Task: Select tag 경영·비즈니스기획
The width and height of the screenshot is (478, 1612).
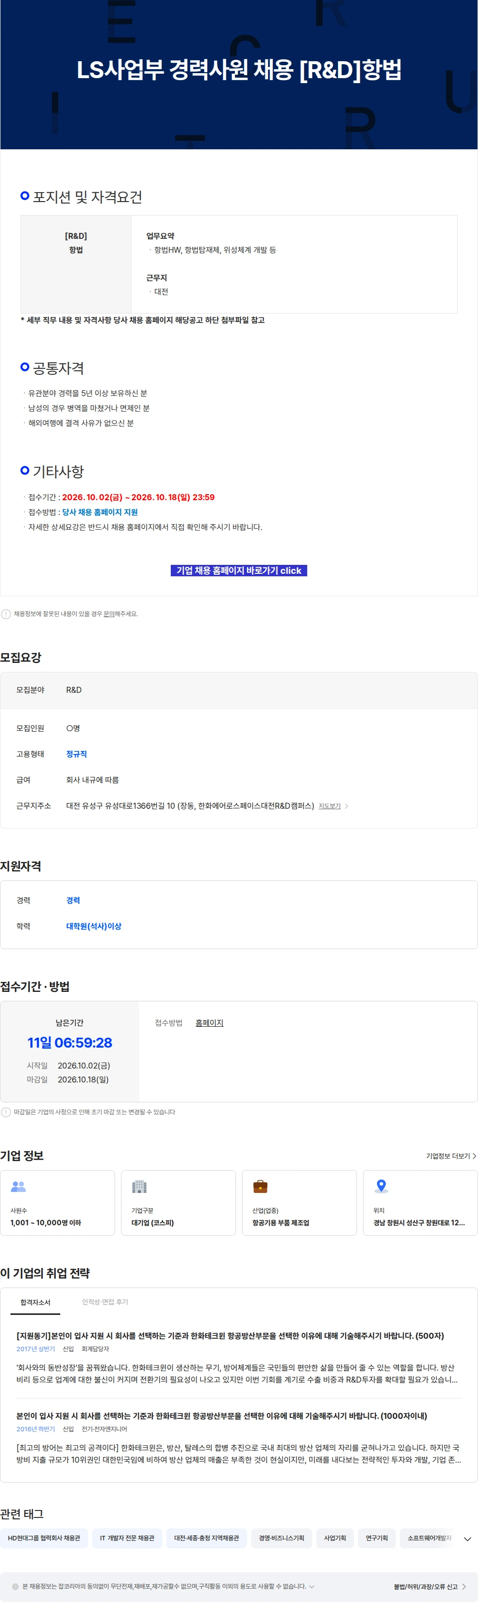Action: [281, 1537]
